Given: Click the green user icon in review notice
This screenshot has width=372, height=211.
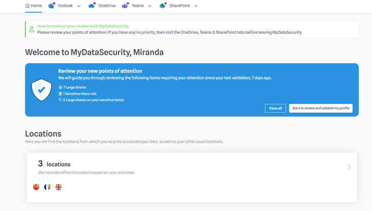Looking at the screenshot, I should 32,29.
